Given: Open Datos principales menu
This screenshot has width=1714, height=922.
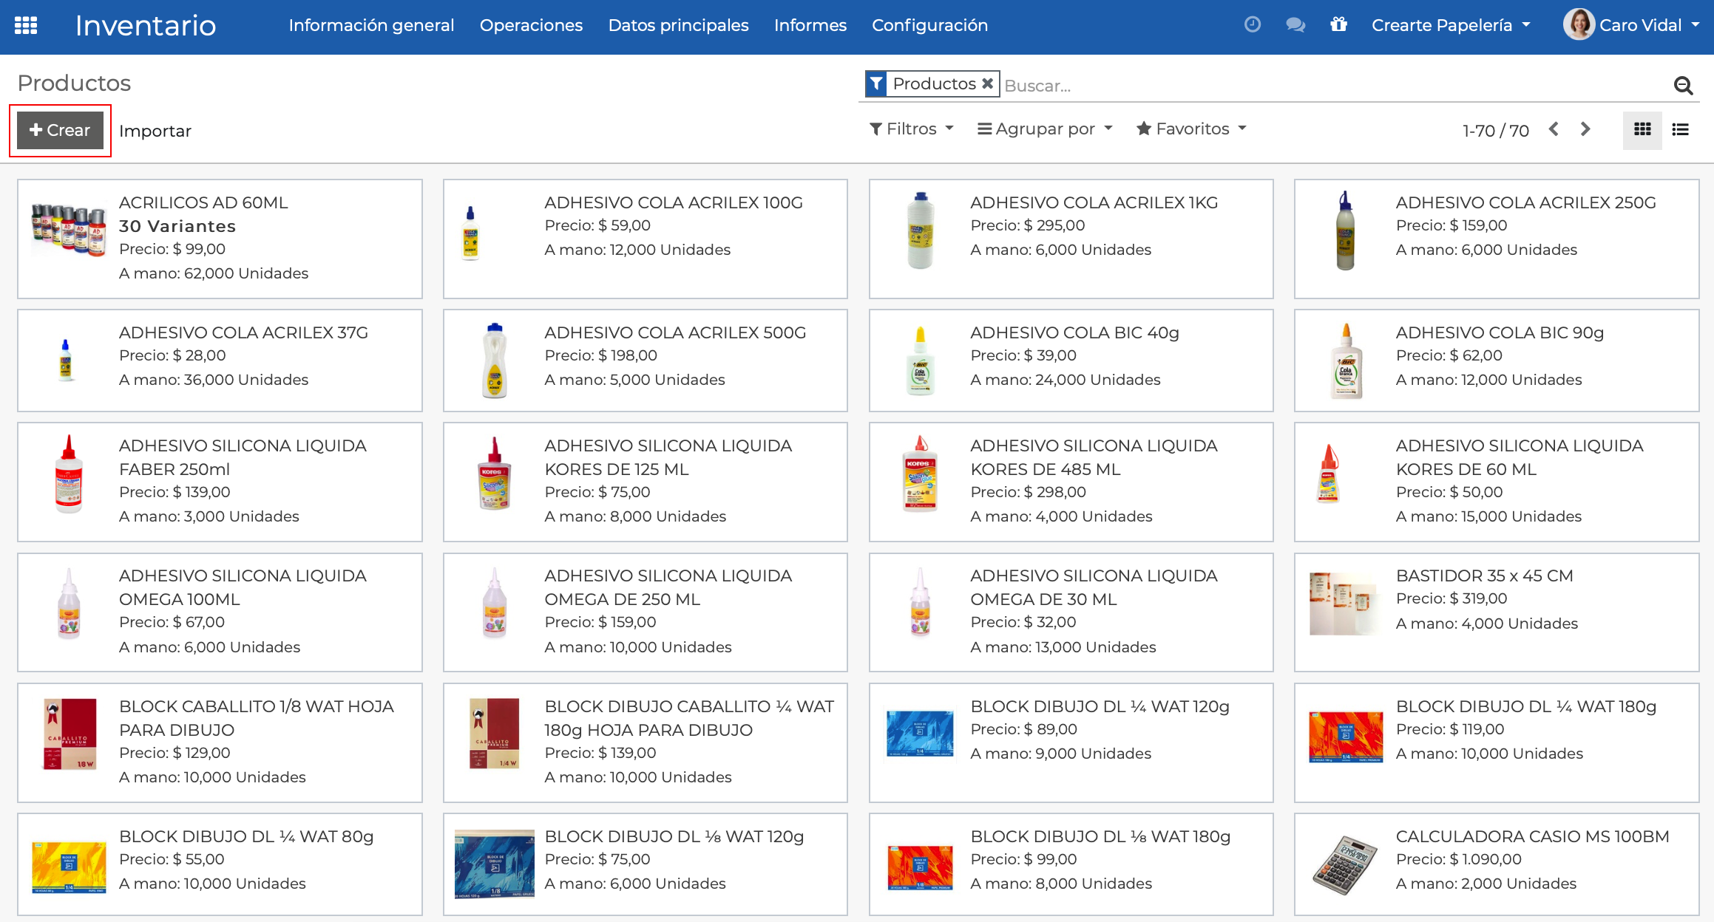Looking at the screenshot, I should click(678, 25).
